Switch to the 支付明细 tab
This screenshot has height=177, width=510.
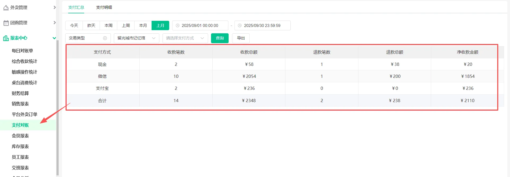(104, 7)
